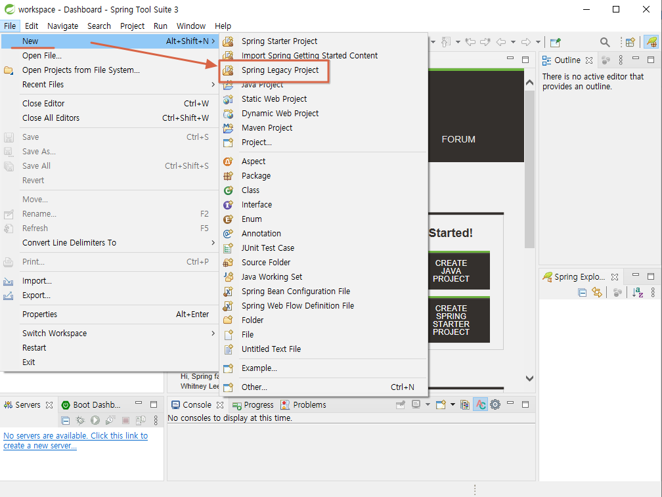The image size is (662, 497).
Task: Click JUnit Test Case icon
Action: pos(228,248)
